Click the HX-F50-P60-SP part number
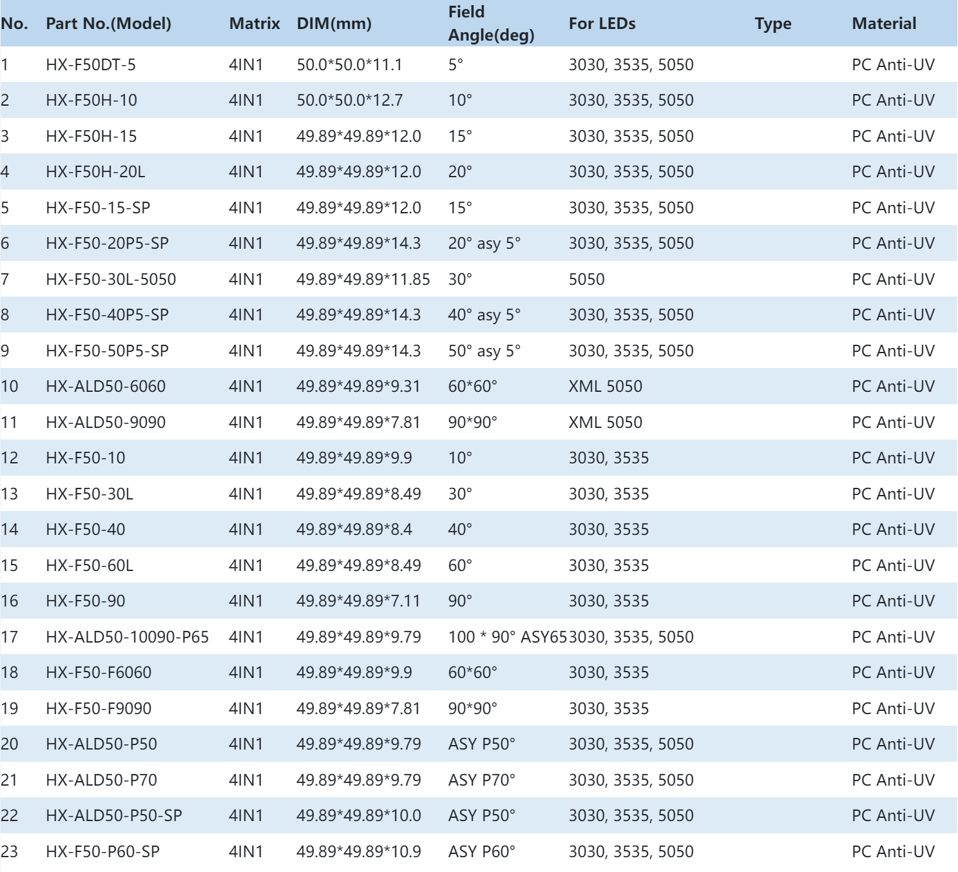This screenshot has width=958, height=872. pos(102,852)
